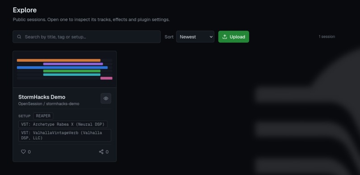
Task: Click the like count 0 beside the heart
Action: pyautogui.click(x=29, y=152)
